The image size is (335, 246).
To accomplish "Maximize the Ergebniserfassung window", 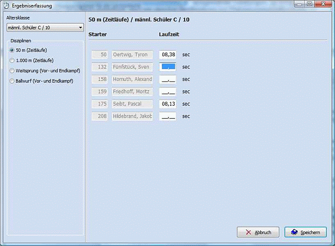I will point(309,4).
